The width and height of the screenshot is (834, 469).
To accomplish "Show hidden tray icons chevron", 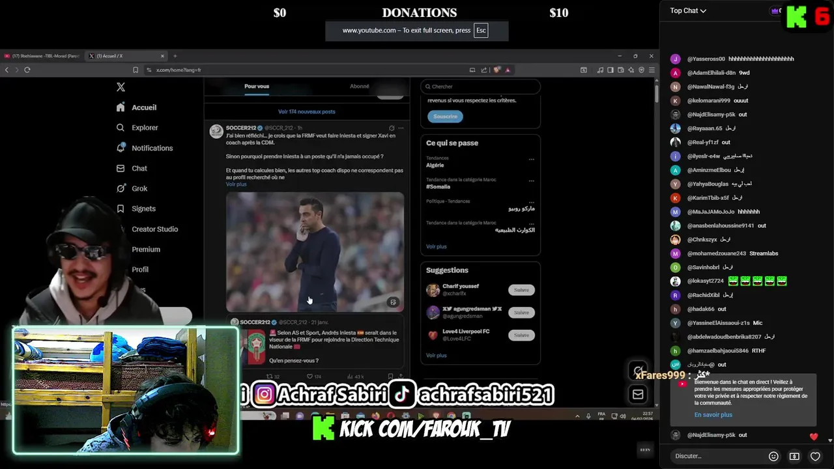I will (577, 416).
